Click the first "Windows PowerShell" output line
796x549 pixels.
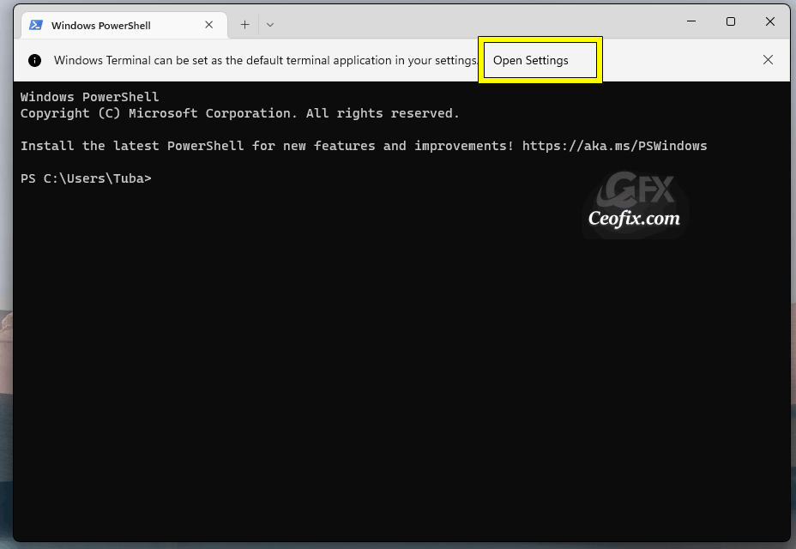tap(89, 97)
